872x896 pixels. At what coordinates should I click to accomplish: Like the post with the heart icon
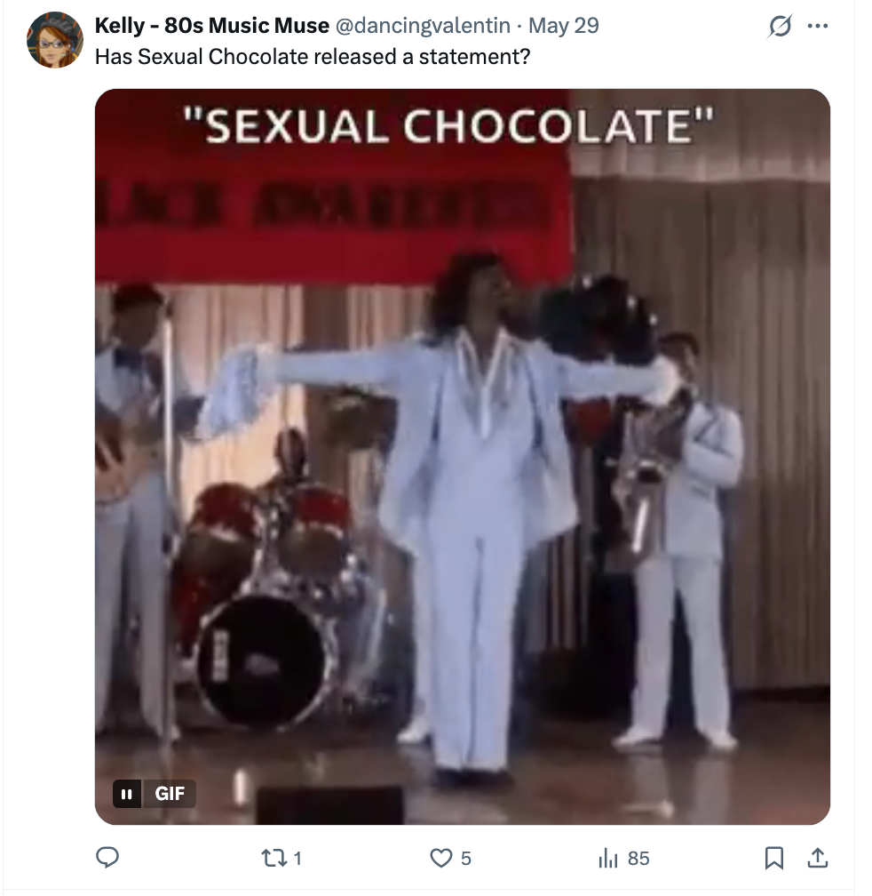441,858
